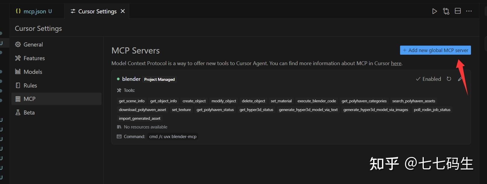Toggle the Enabled state of the blender server
The height and width of the screenshot is (184, 487).
coord(428,79)
